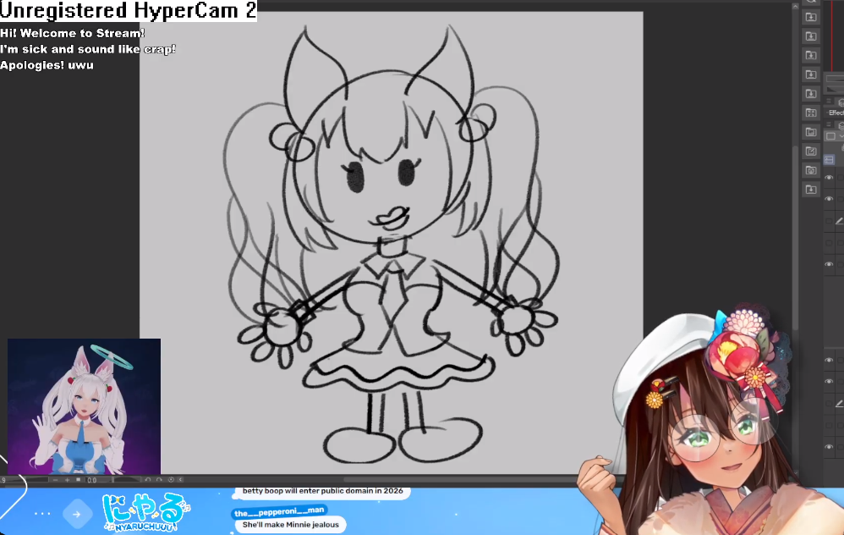Click the minus zoom-out button under the canvas
This screenshot has width=844, height=535.
click(x=56, y=479)
